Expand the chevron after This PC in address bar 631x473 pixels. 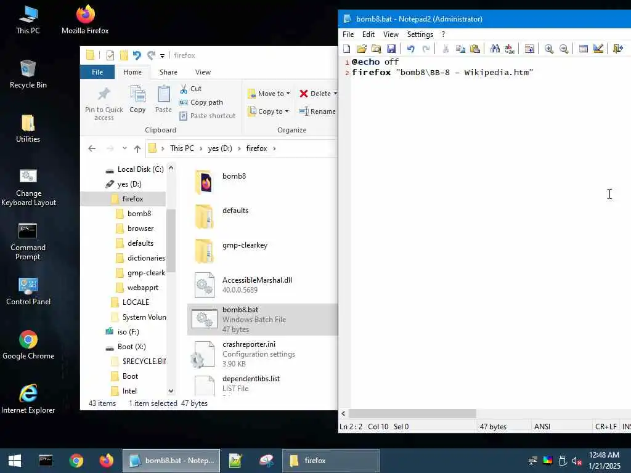(x=201, y=148)
